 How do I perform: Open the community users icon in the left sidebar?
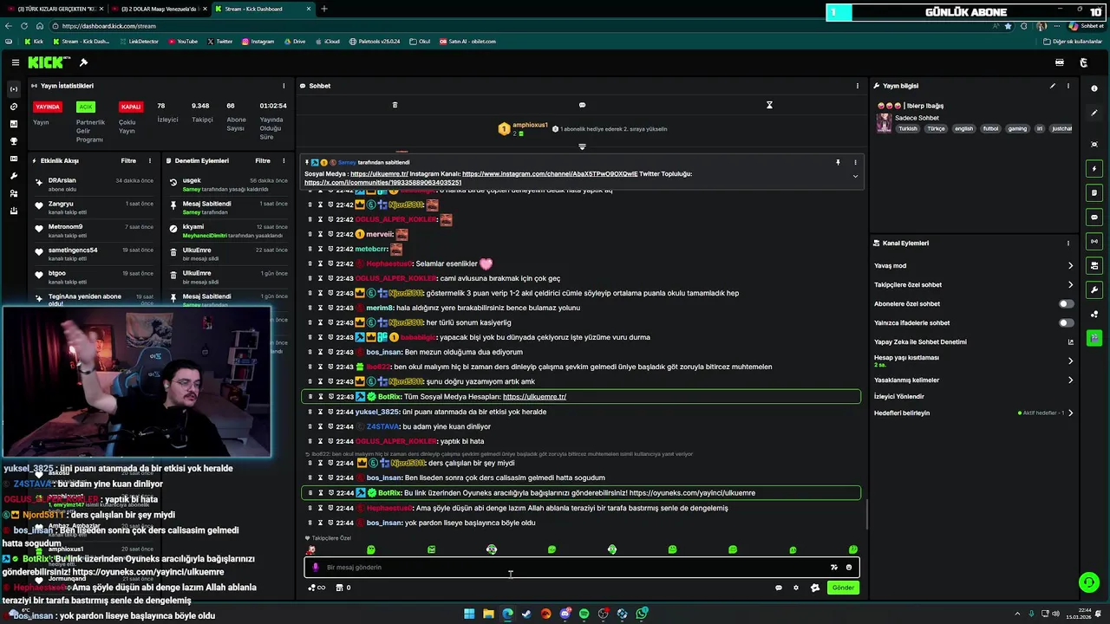pos(13,193)
